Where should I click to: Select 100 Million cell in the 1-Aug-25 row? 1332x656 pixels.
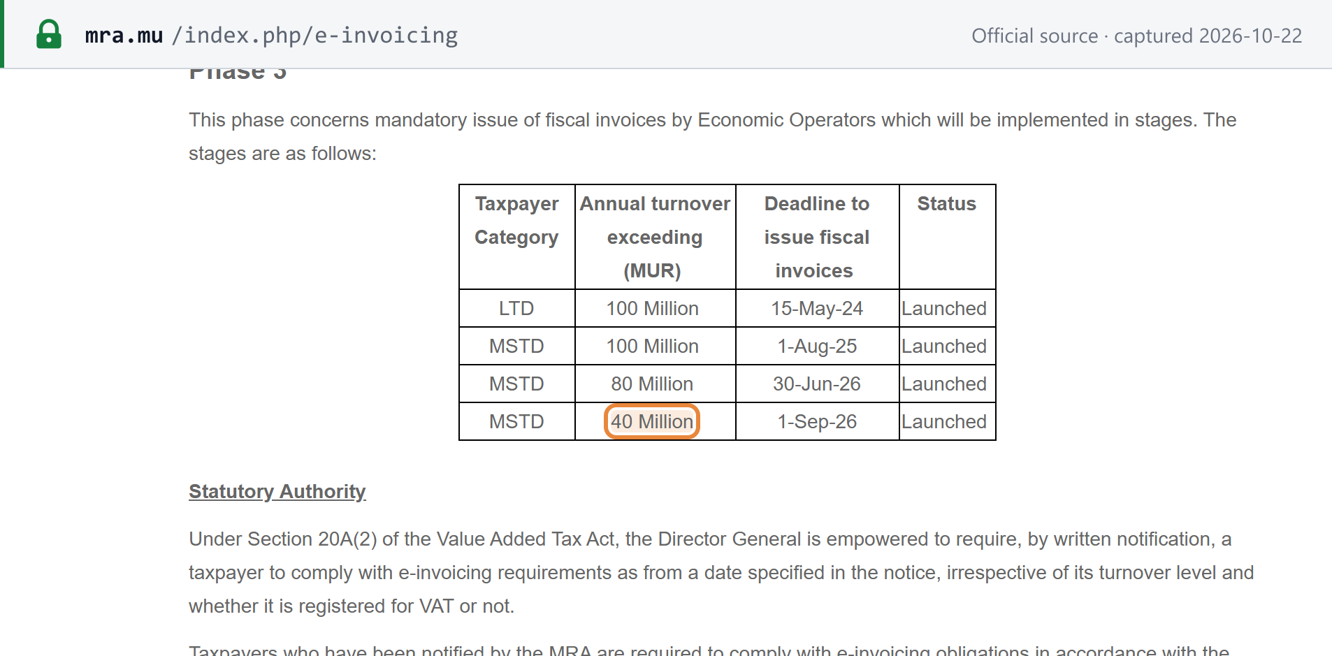click(x=655, y=346)
